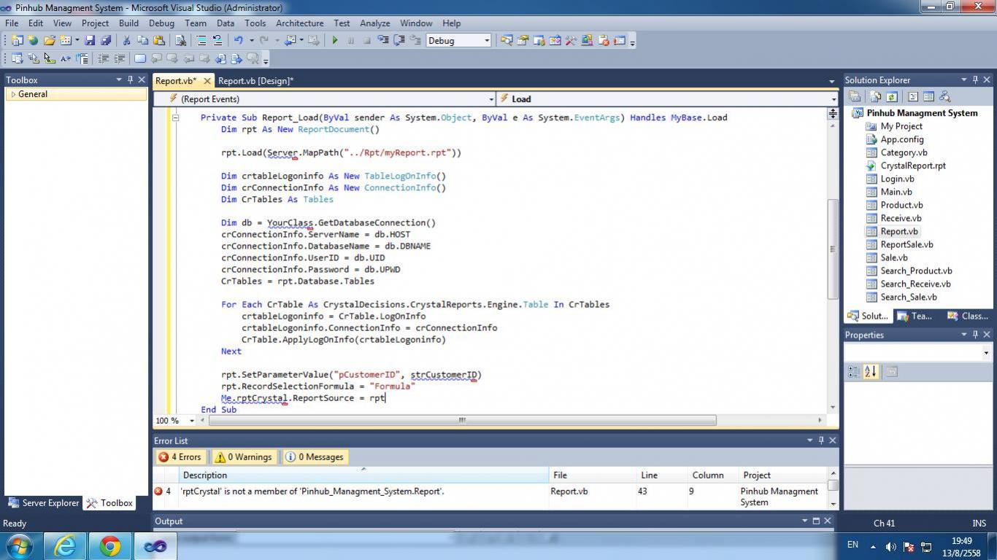Click the Paste toolbar icon
The image size is (997, 560).
159,41
